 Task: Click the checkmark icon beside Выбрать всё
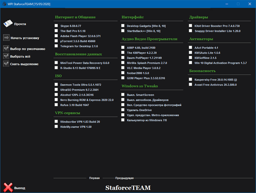[x=6, y=56]
